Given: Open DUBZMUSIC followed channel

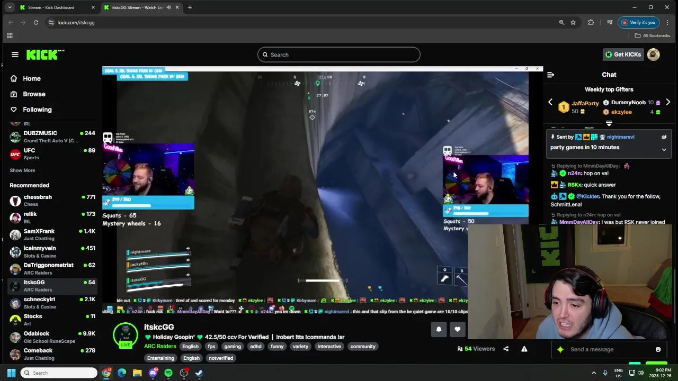Looking at the screenshot, I should click(x=52, y=137).
